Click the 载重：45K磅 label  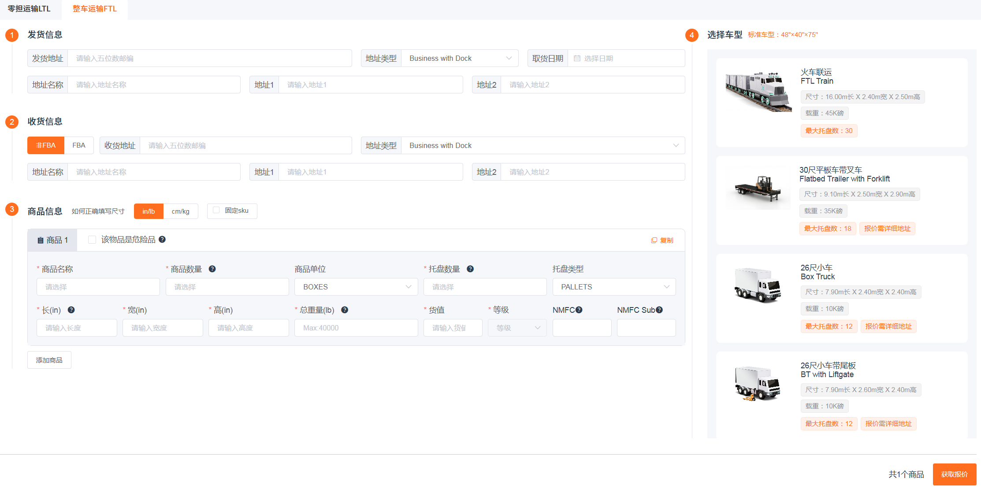pos(825,113)
